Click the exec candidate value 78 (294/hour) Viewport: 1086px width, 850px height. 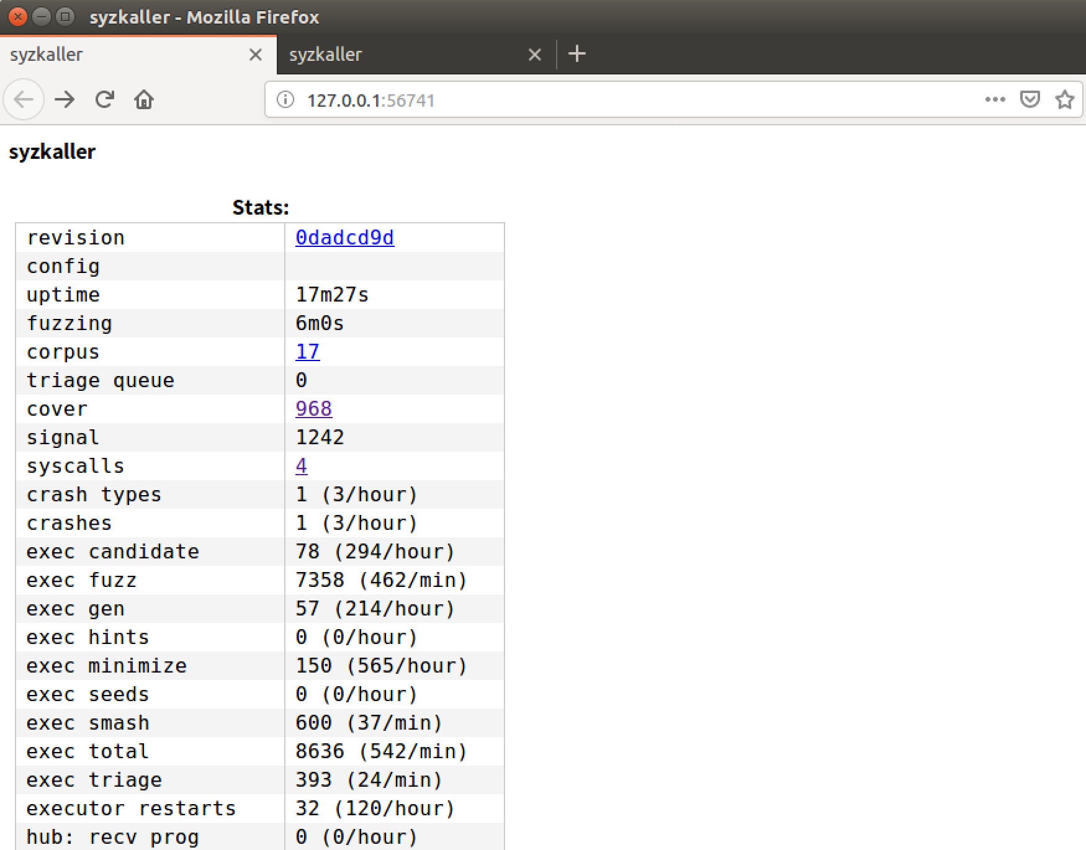pos(375,552)
